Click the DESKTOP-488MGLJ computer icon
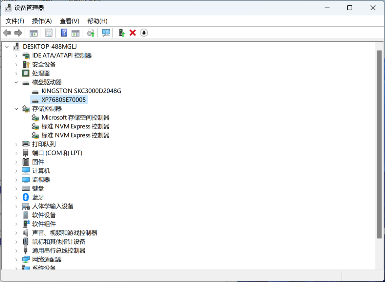 pyautogui.click(x=16, y=46)
